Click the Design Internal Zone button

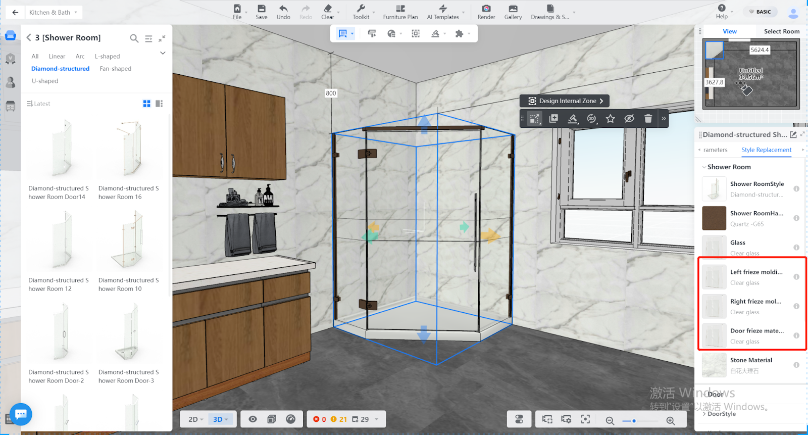(565, 101)
